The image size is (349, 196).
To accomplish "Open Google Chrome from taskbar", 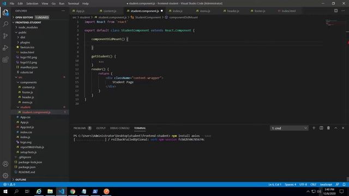I will point(73,191).
